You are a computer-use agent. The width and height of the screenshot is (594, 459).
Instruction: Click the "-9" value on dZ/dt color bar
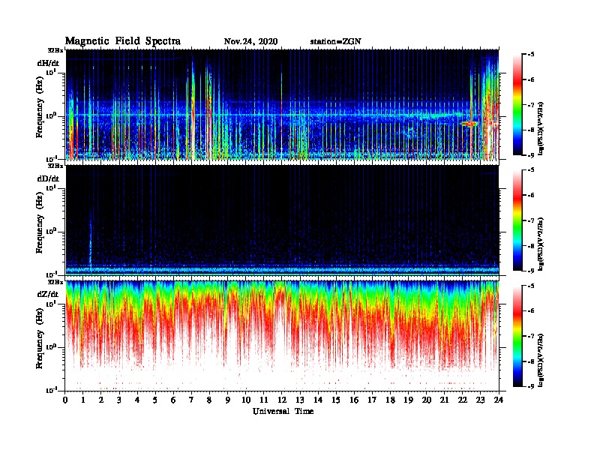point(531,386)
